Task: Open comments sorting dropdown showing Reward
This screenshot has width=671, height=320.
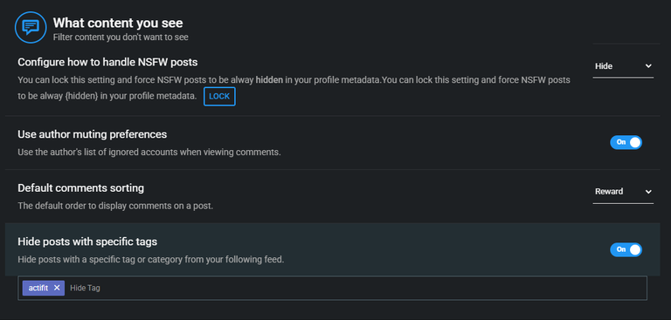Action: [x=623, y=192]
